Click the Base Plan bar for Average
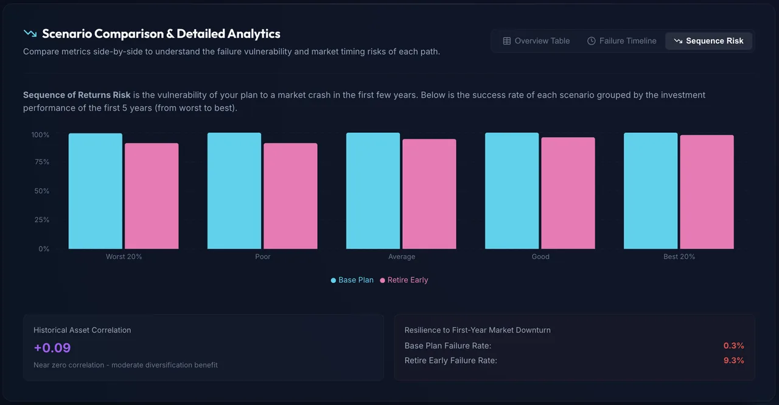779x405 pixels. (x=373, y=191)
